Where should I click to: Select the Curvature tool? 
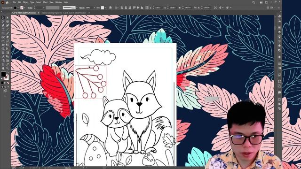point(8,25)
